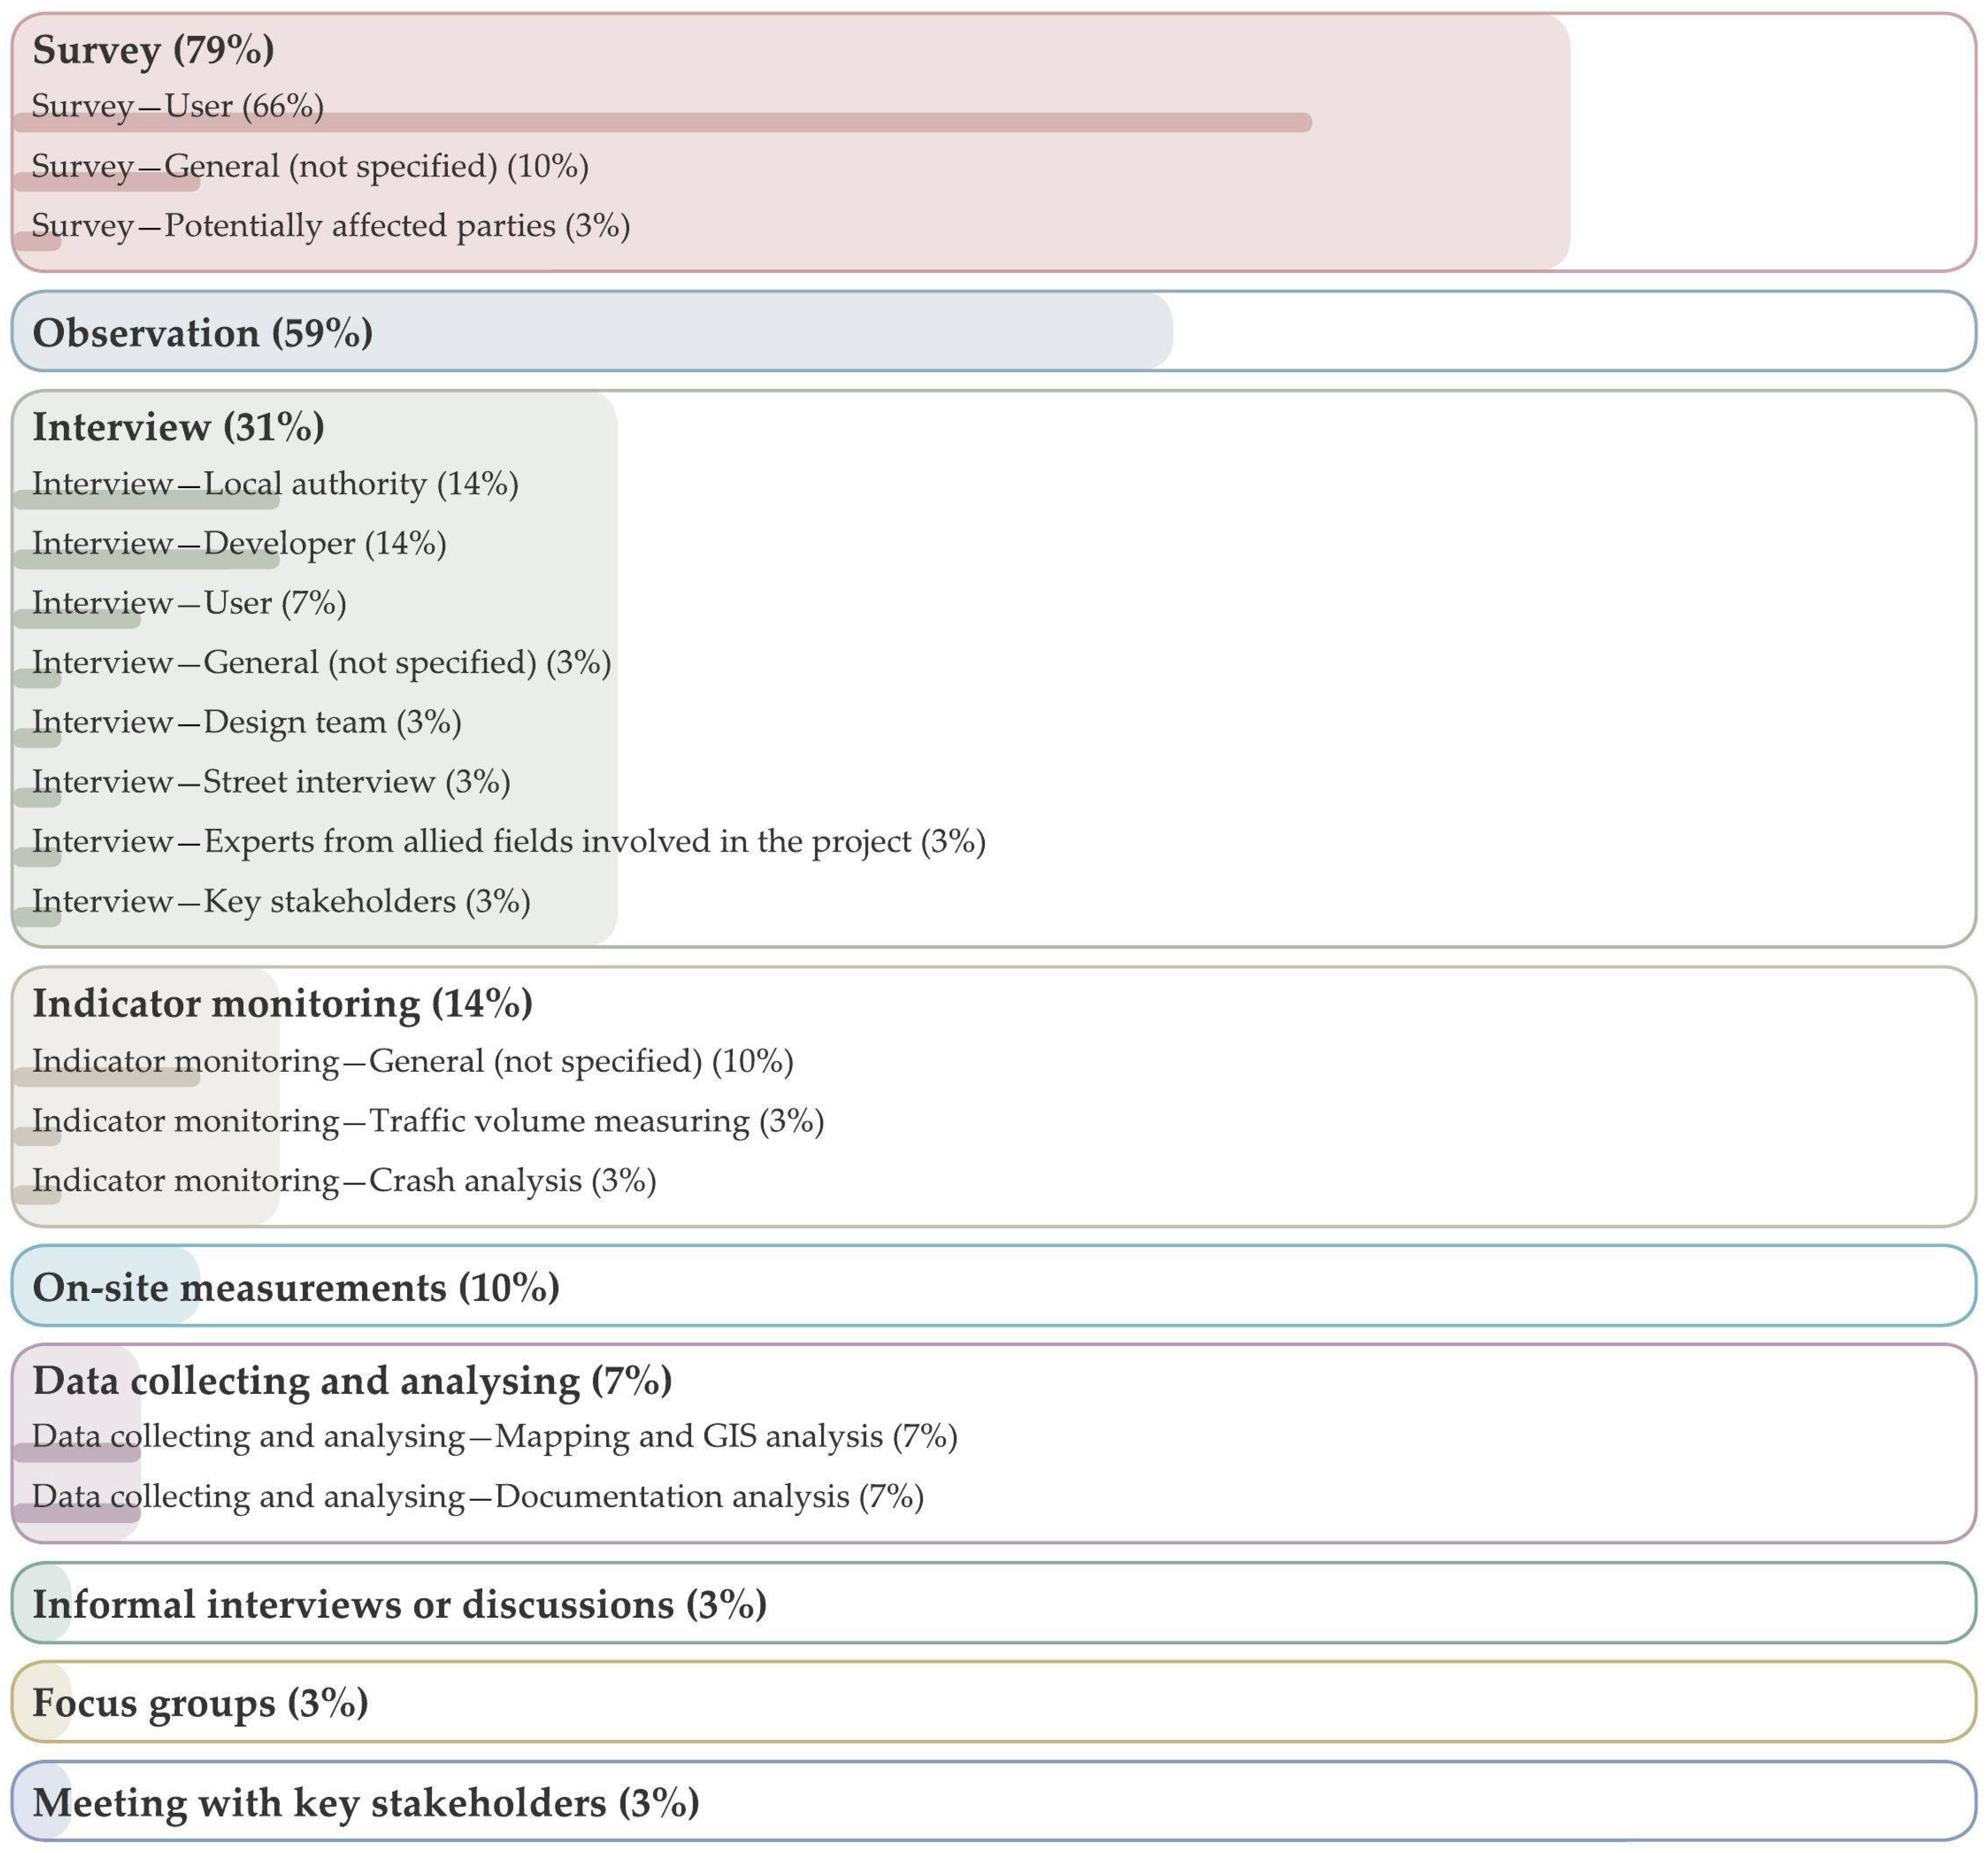The height and width of the screenshot is (1853, 1988).
Task: Select the Interview—Design team row
Action: point(247,722)
